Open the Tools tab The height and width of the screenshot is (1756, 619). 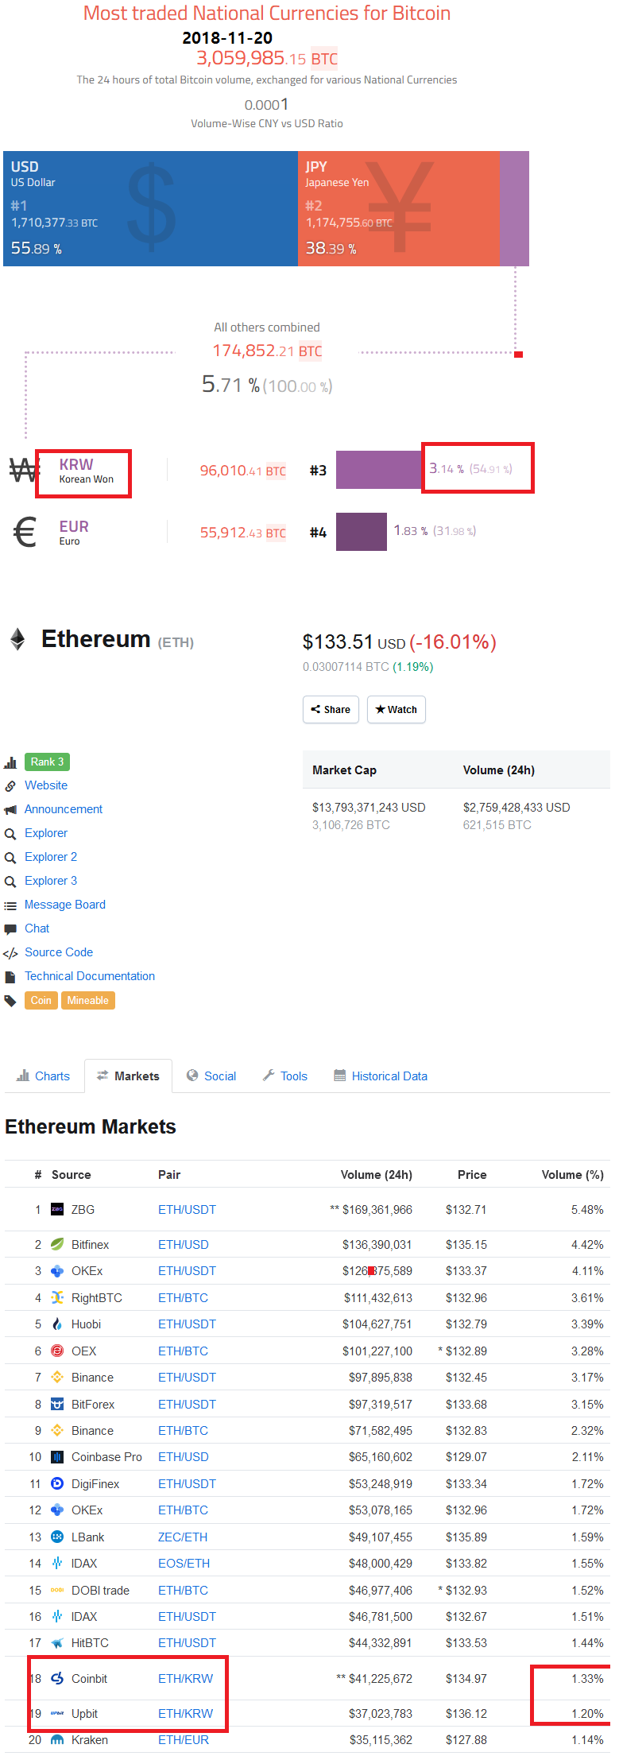(285, 1076)
